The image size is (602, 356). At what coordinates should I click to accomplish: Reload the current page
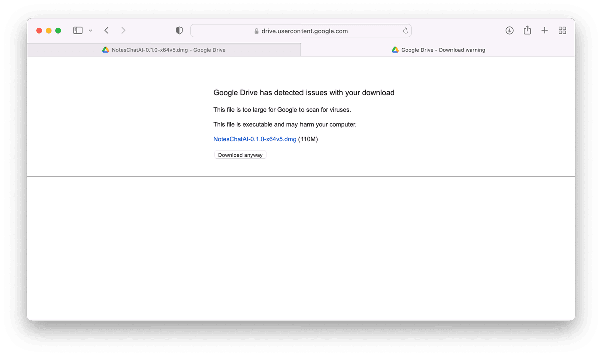coord(406,31)
